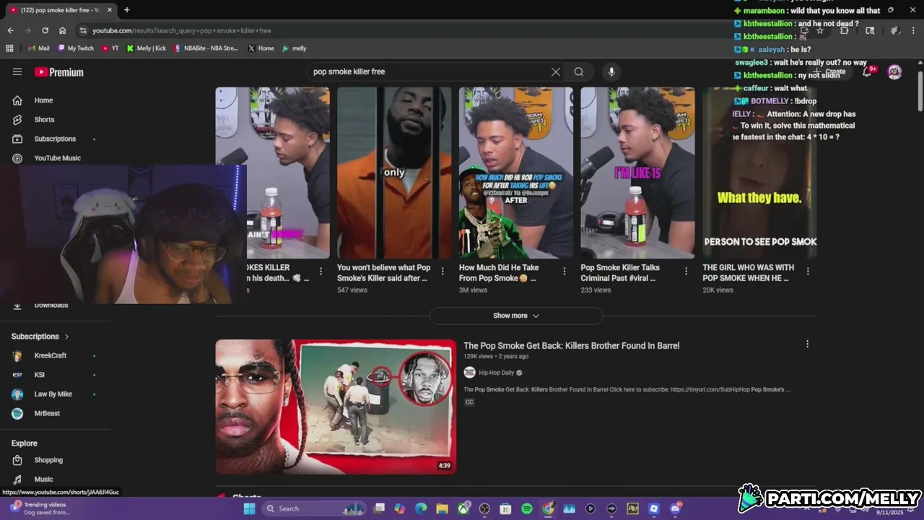Click the magnifier search button
Viewport: 924px width, 520px height.
click(579, 71)
